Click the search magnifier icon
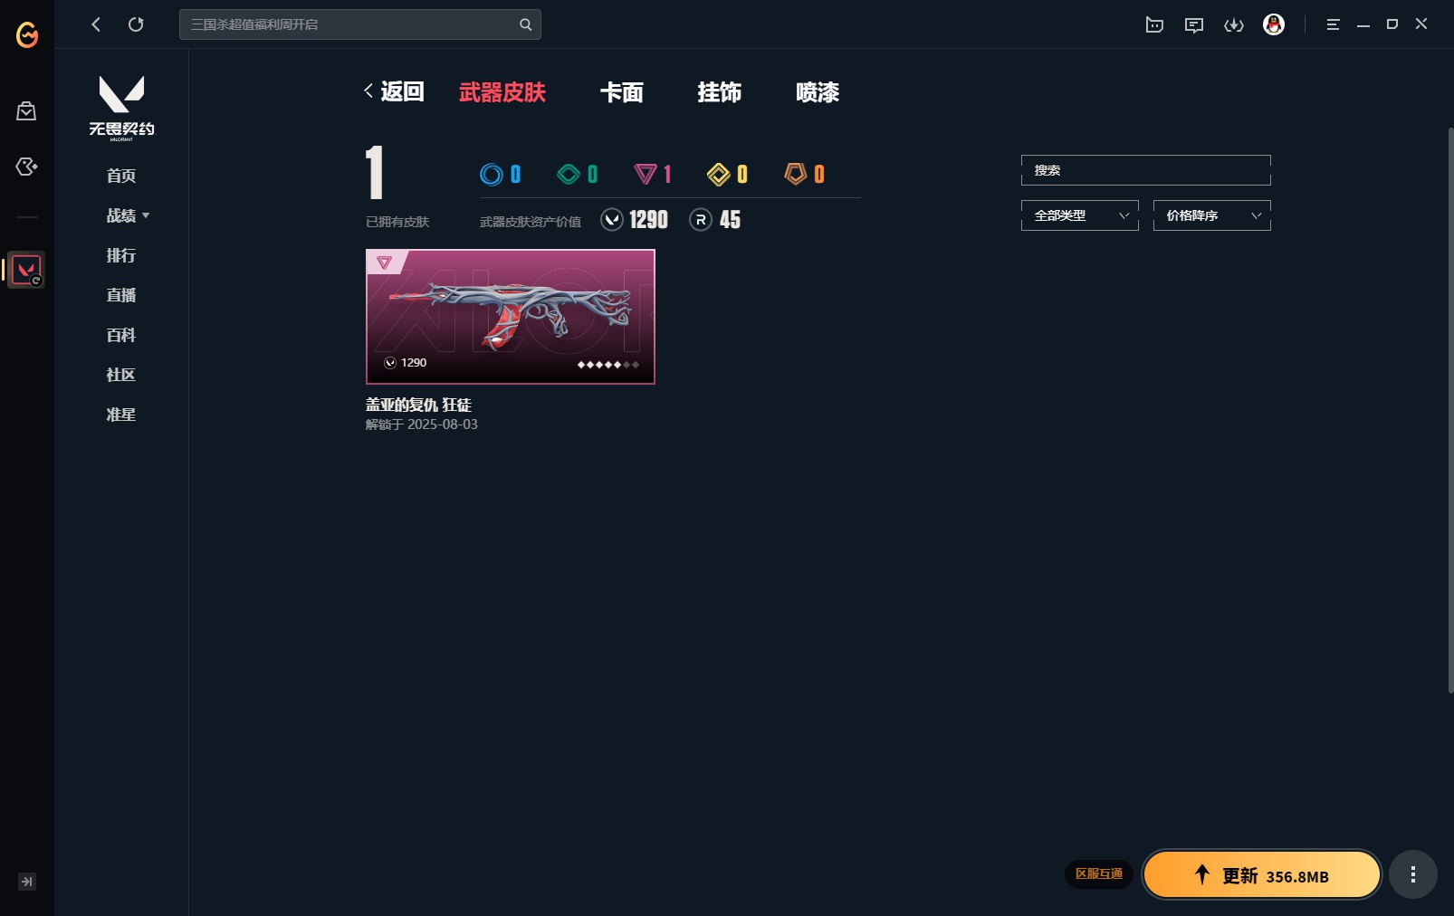The width and height of the screenshot is (1454, 916). pos(525,24)
